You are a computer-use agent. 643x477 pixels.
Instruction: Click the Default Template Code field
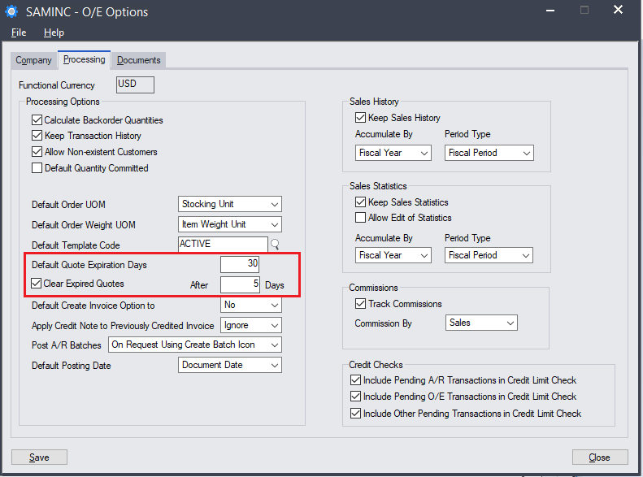[223, 245]
